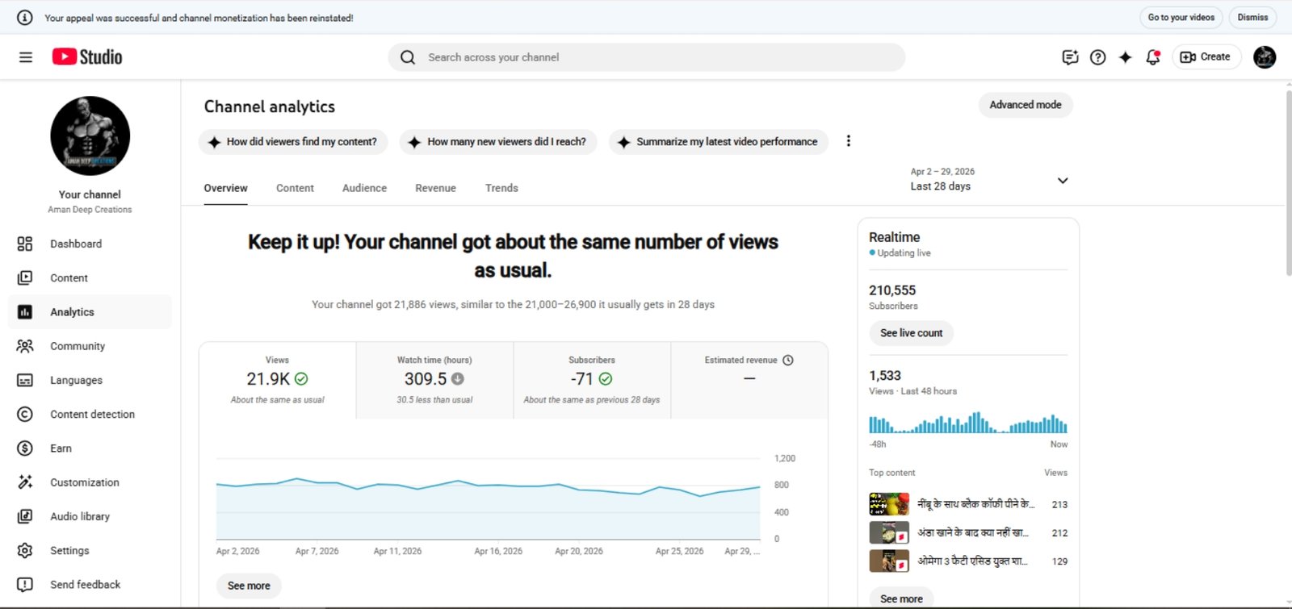
Task: Click the Advanced mode button
Action: coord(1025,105)
